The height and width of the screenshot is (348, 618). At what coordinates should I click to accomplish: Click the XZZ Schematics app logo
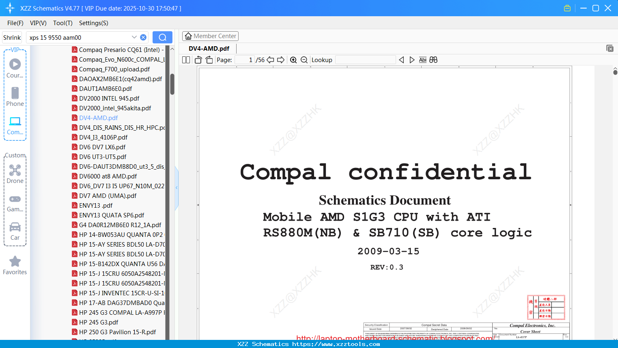[10, 8]
